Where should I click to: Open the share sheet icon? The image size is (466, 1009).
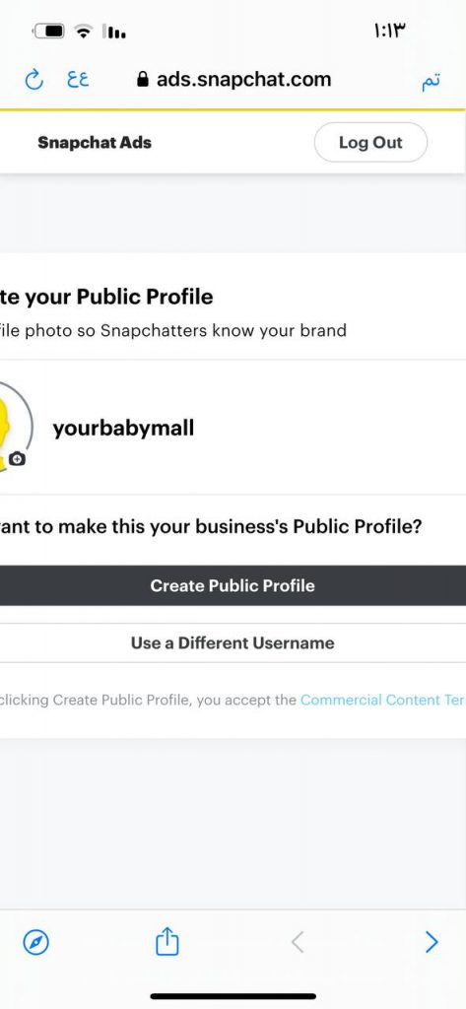click(x=167, y=941)
